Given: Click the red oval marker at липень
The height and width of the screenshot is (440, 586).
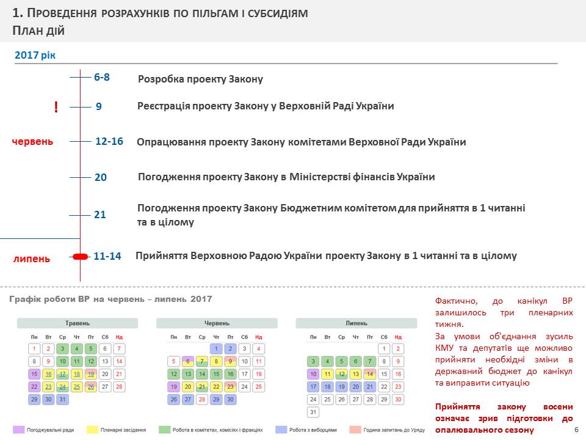Looking at the screenshot, I should (x=80, y=257).
